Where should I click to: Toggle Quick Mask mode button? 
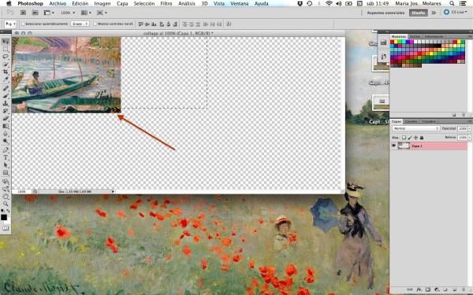(6, 228)
